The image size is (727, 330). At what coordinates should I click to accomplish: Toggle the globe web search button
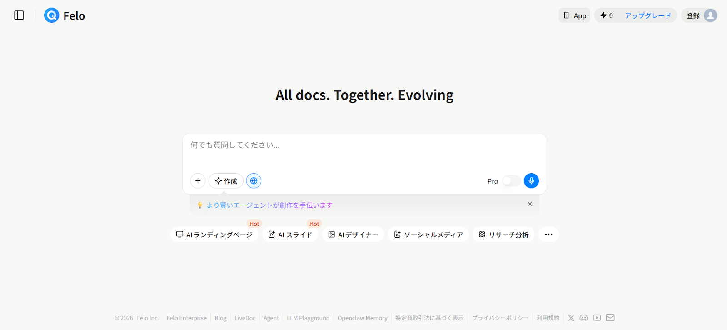point(254,181)
